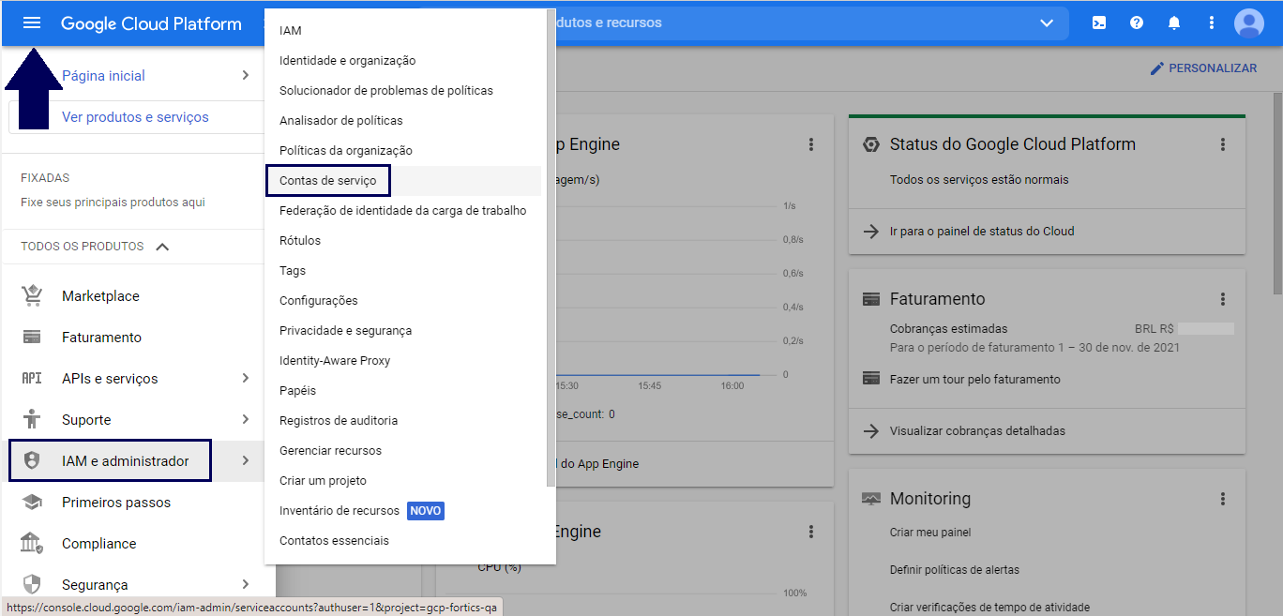Click Criar verificações de tempo de atividade
Viewport: 1283px width, 616px height.
(989, 608)
